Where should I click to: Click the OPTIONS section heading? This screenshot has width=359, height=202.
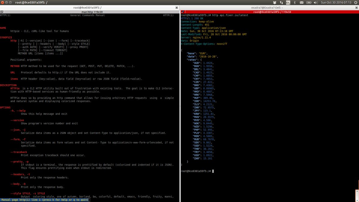pyautogui.click(x=5, y=107)
